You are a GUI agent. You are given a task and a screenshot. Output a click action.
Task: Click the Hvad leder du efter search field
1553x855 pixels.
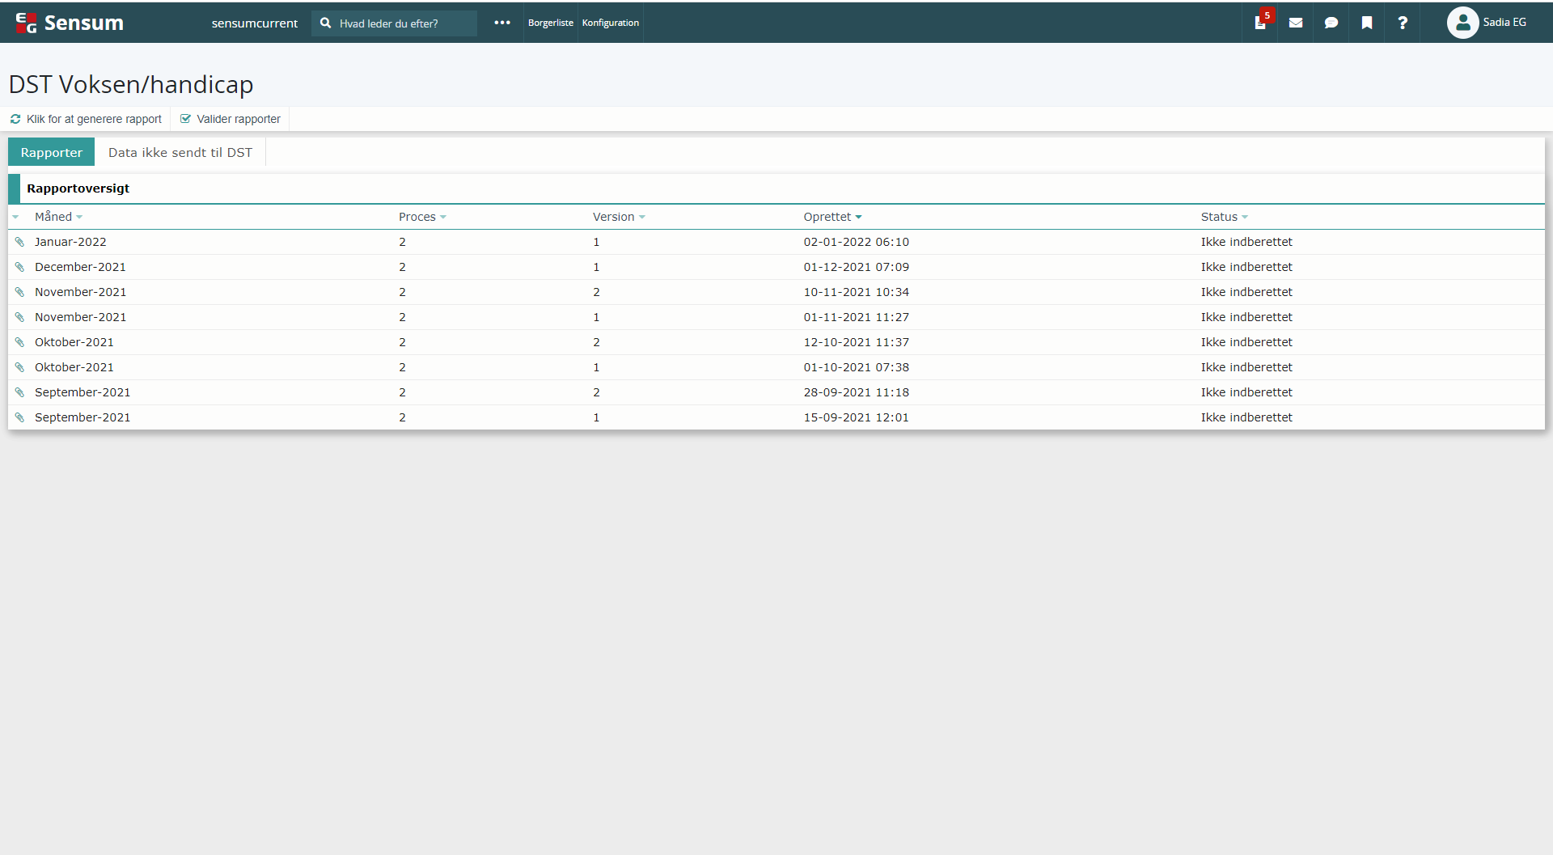[x=395, y=23]
